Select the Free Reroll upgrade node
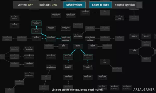 78,36
